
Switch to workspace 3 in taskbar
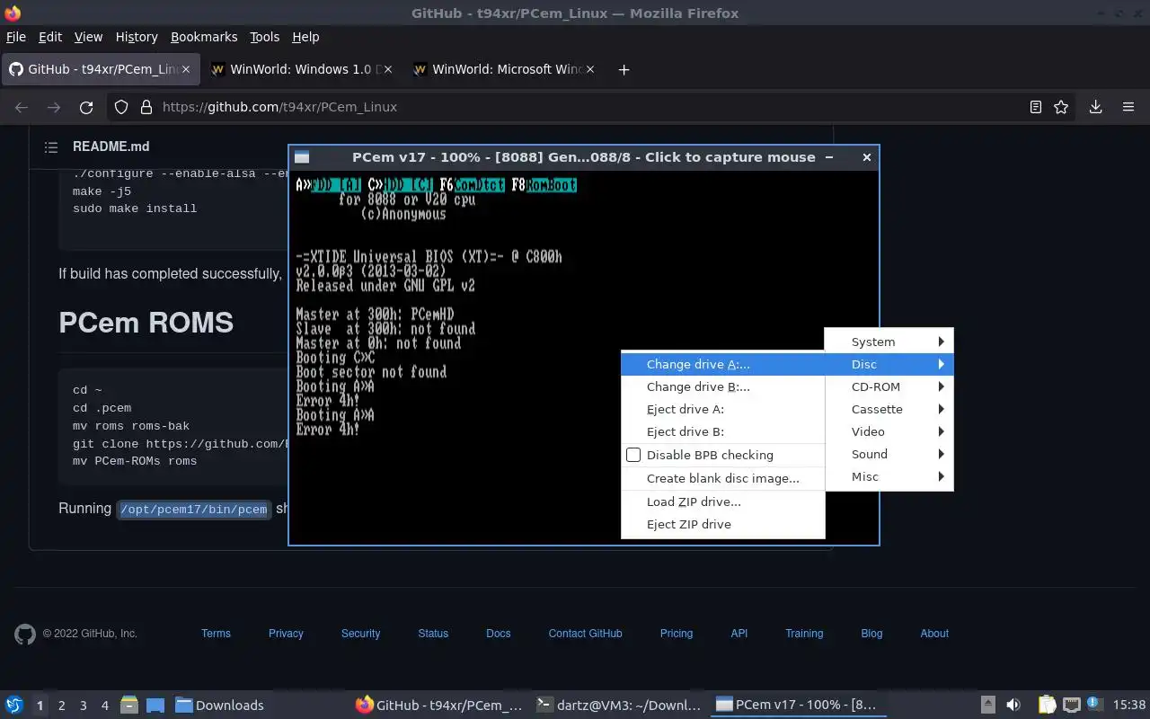click(x=83, y=706)
